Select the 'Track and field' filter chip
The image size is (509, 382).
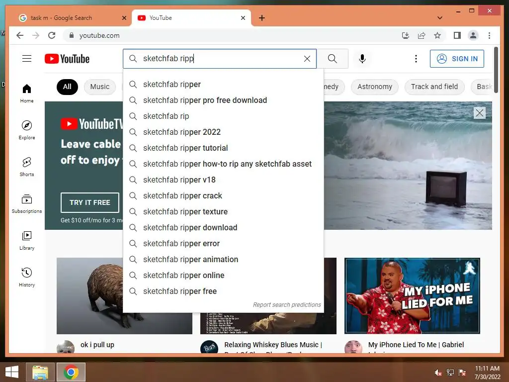tap(434, 87)
